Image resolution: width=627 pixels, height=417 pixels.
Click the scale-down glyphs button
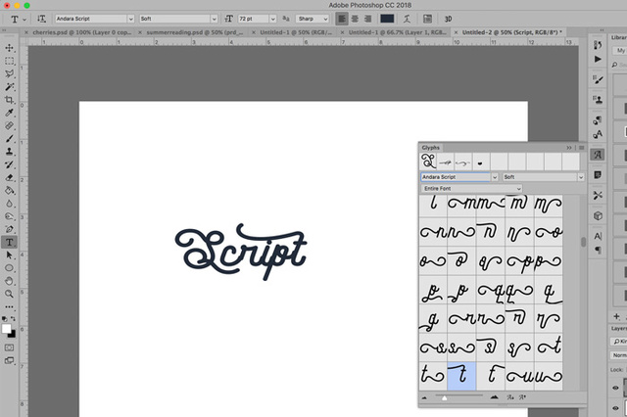click(510, 397)
